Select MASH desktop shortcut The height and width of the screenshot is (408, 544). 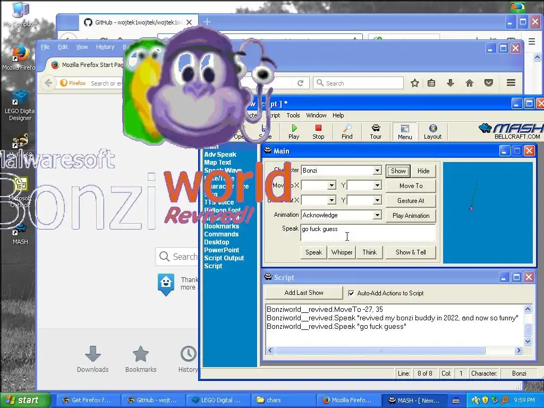click(20, 234)
